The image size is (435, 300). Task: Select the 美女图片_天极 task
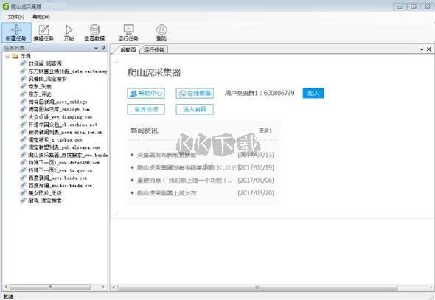(45, 193)
